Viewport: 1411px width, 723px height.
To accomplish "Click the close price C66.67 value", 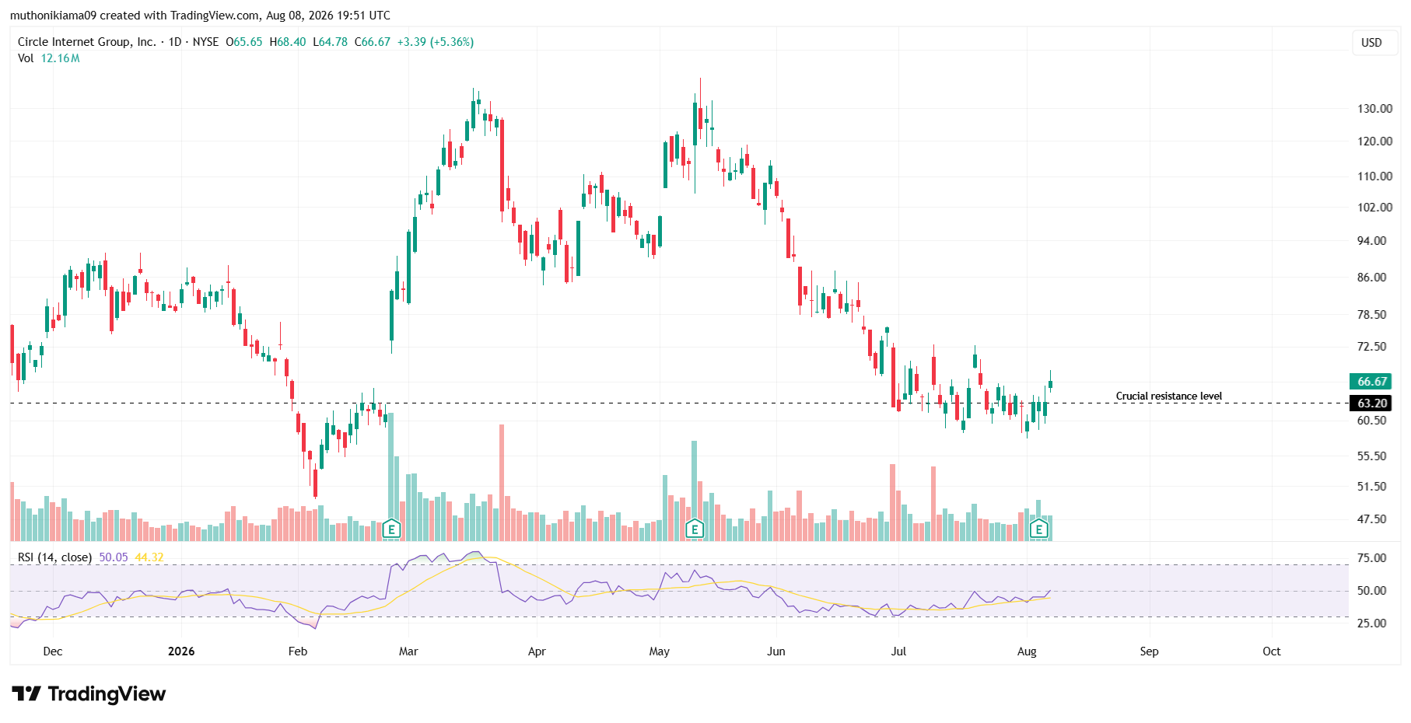I will coord(373,42).
